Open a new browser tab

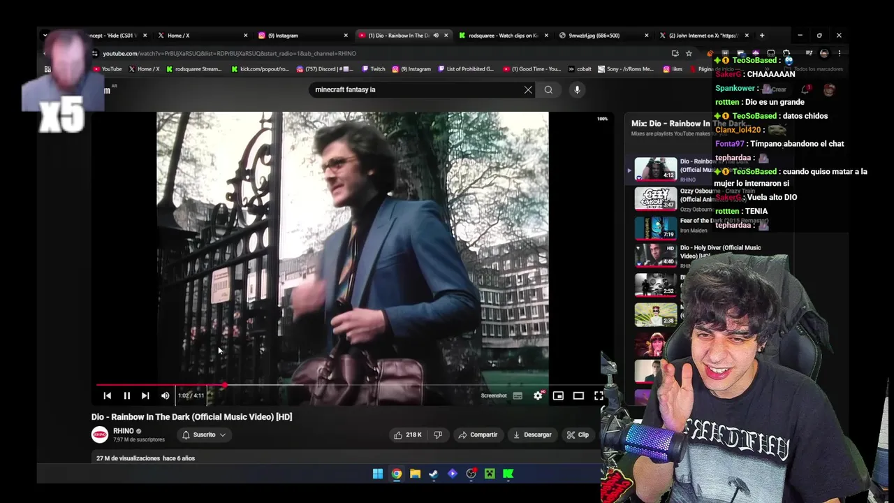pyautogui.click(x=762, y=36)
